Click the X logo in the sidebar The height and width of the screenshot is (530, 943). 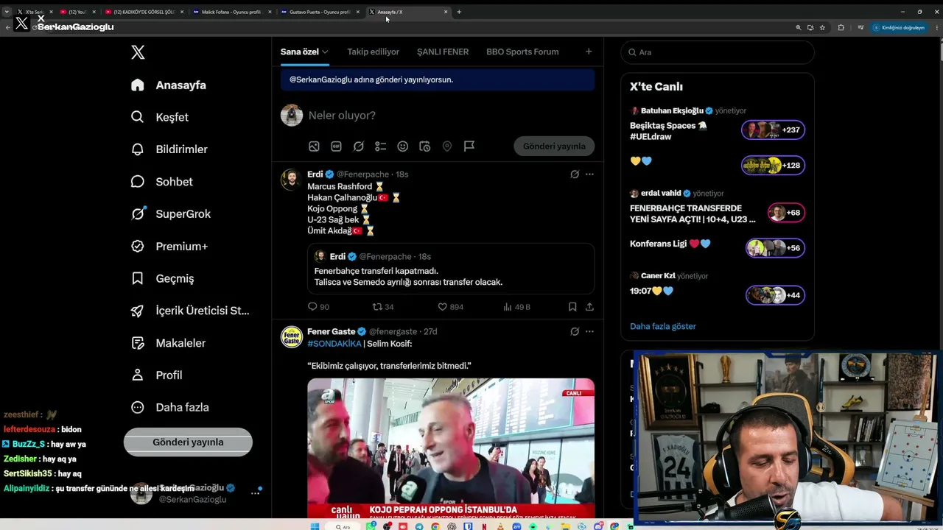click(x=138, y=52)
